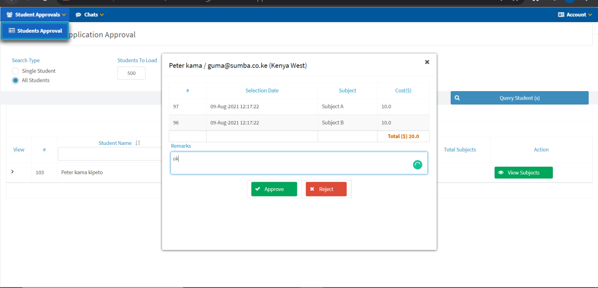598x288 pixels.
Task: Click the green spinner icon in Remarks
Action: (418, 165)
